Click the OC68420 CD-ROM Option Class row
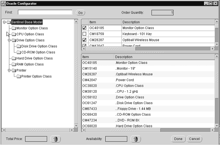Viewport: 220px width, 145px height. (148, 114)
